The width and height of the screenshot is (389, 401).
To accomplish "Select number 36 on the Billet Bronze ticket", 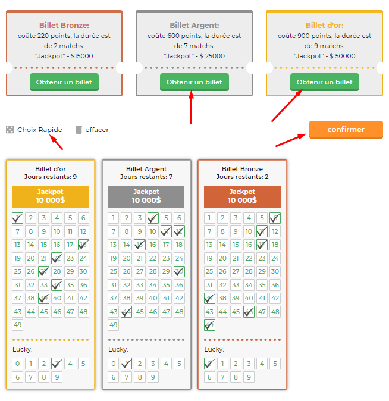I will click(275, 285).
